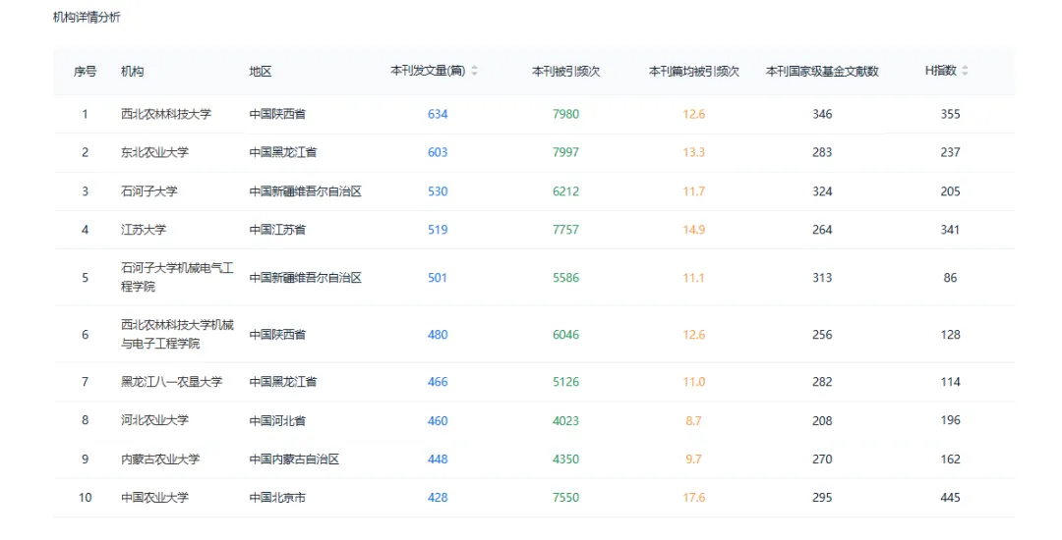The height and width of the screenshot is (540, 1062).
Task: Sort by H指数 arrows icon
Action: click(x=965, y=71)
